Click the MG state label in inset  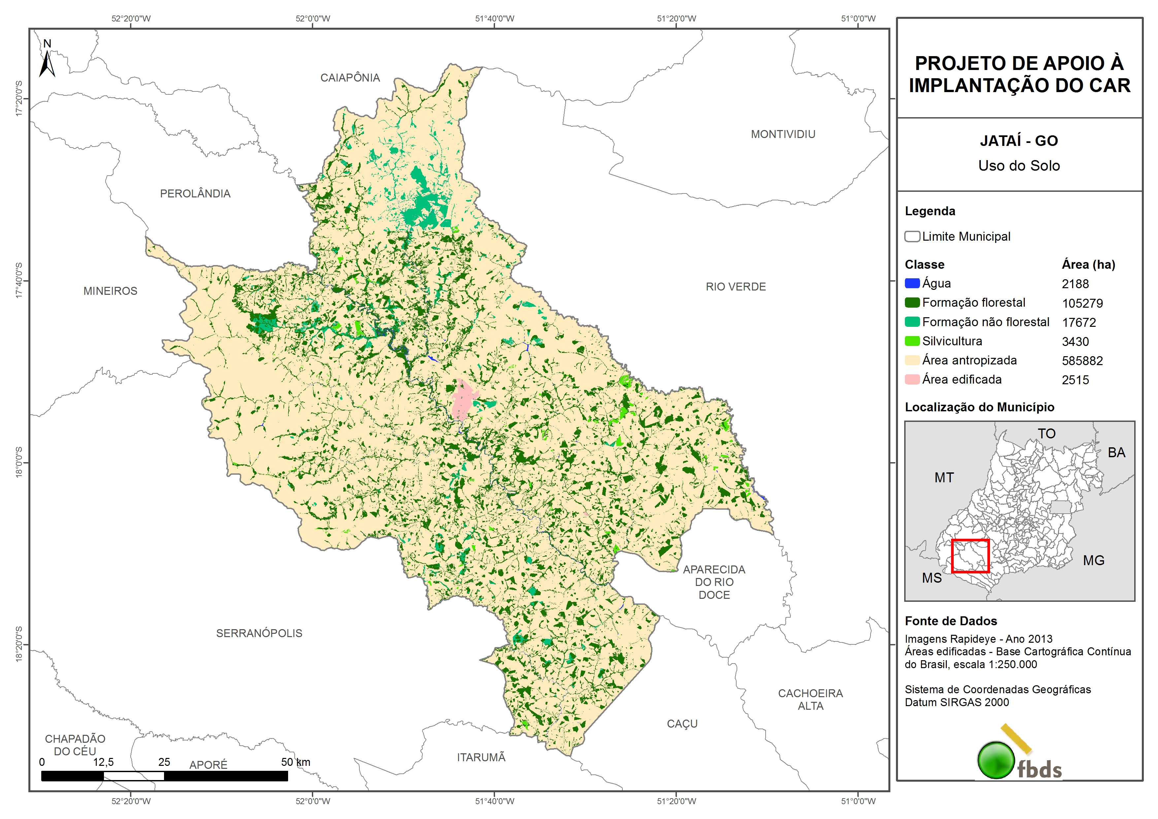pyautogui.click(x=1093, y=560)
